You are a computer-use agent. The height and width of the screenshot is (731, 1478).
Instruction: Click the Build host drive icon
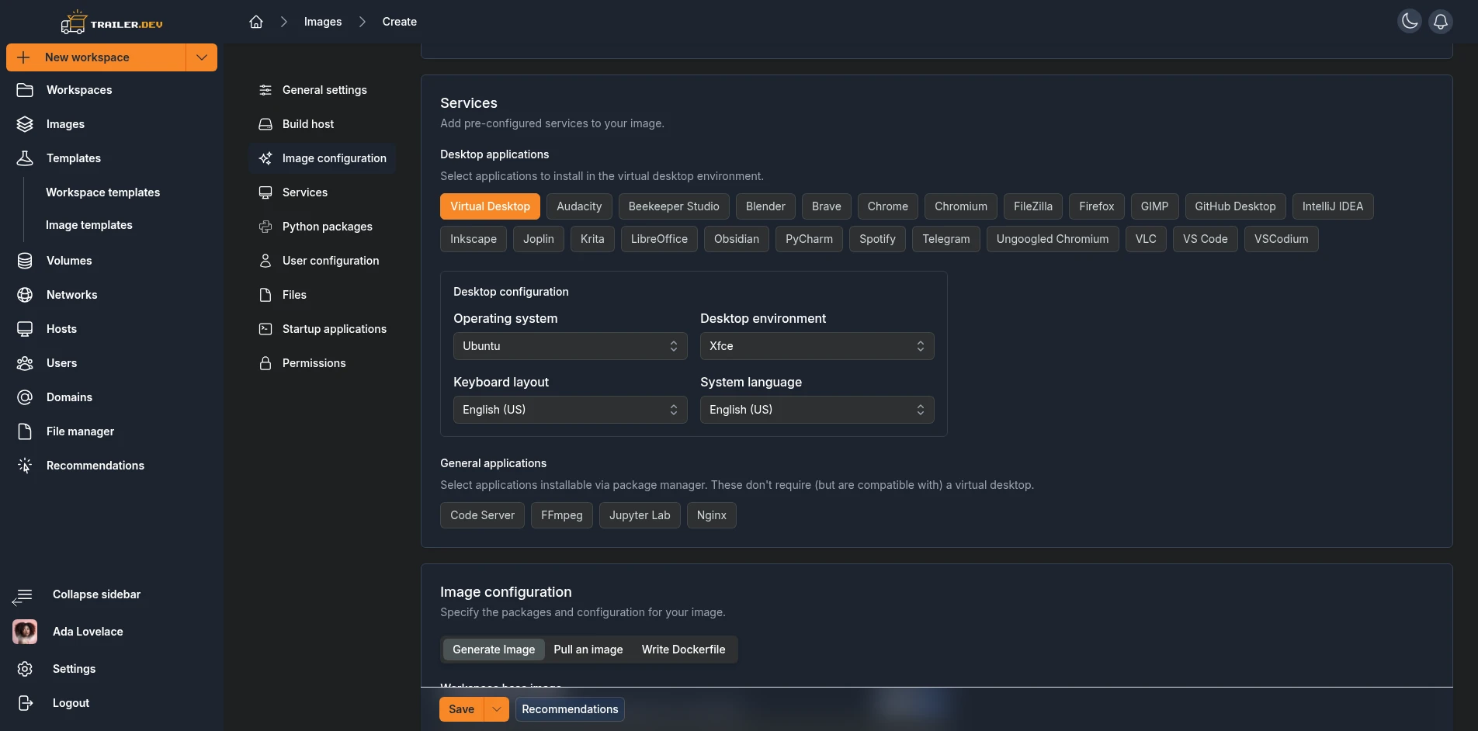point(265,124)
